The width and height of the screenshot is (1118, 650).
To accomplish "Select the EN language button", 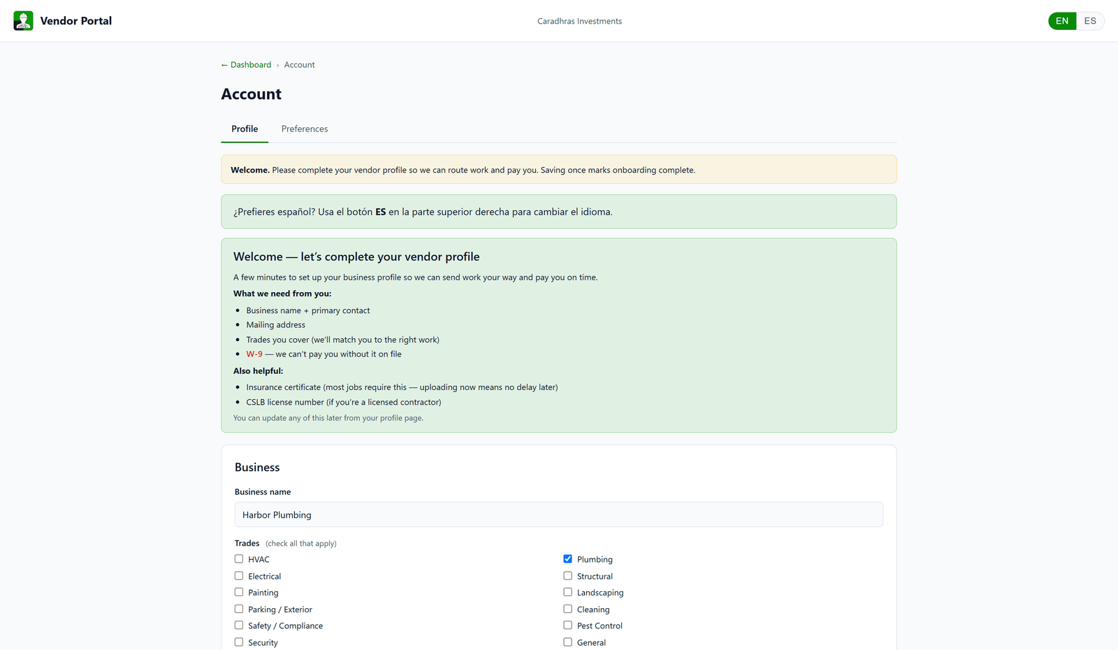I will pyautogui.click(x=1062, y=21).
